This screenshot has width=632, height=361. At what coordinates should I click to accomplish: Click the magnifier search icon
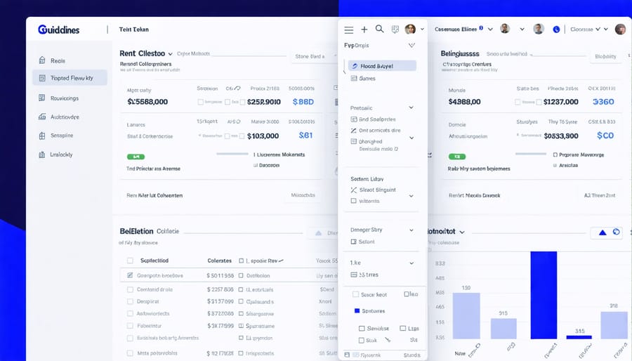coord(379,29)
